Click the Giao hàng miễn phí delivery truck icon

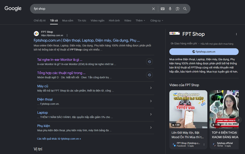[172, 43]
